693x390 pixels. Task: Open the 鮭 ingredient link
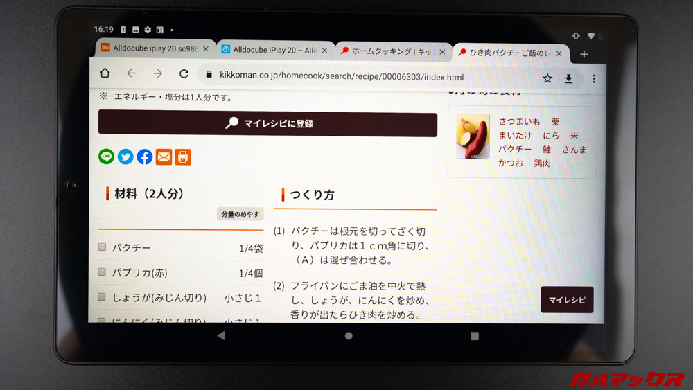click(547, 150)
